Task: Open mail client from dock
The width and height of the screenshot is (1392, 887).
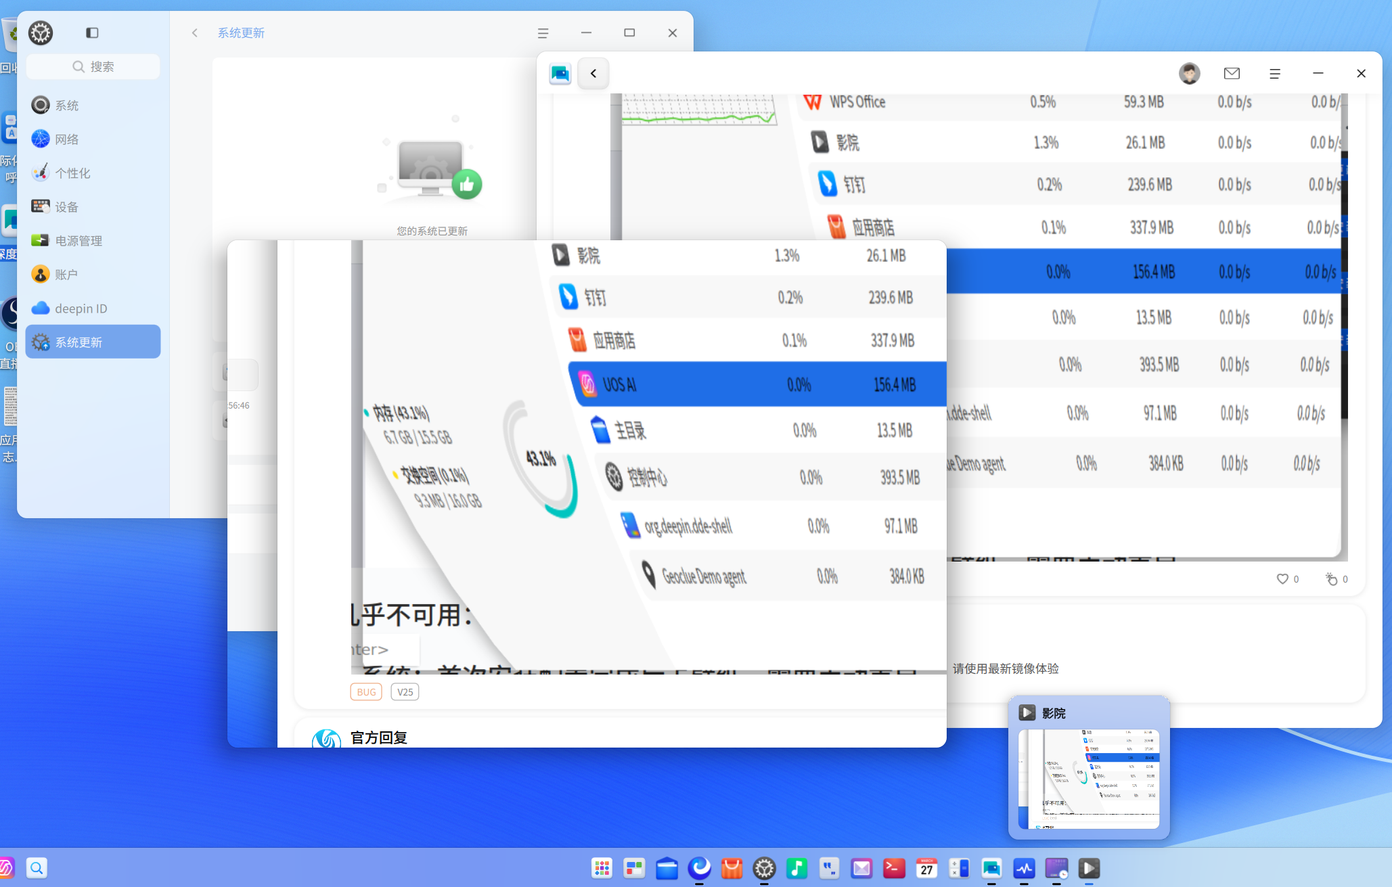Action: 861,867
